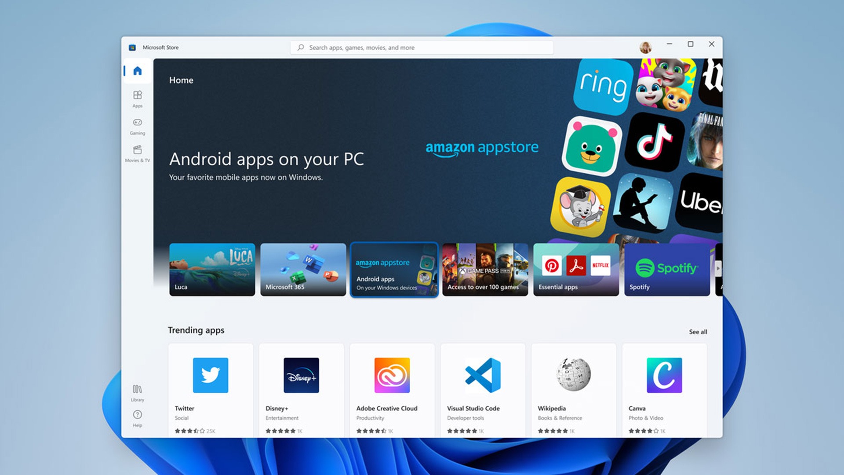The image size is (844, 475).
Task: Click the carousel next arrow on the right
Action: 718,268
